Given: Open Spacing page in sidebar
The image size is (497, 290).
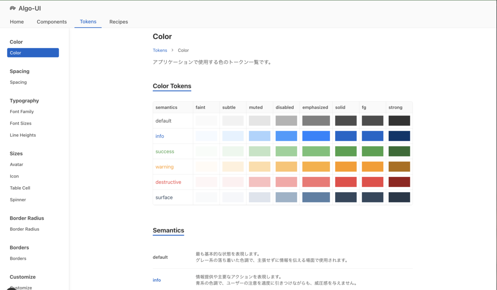Looking at the screenshot, I should click(x=18, y=82).
